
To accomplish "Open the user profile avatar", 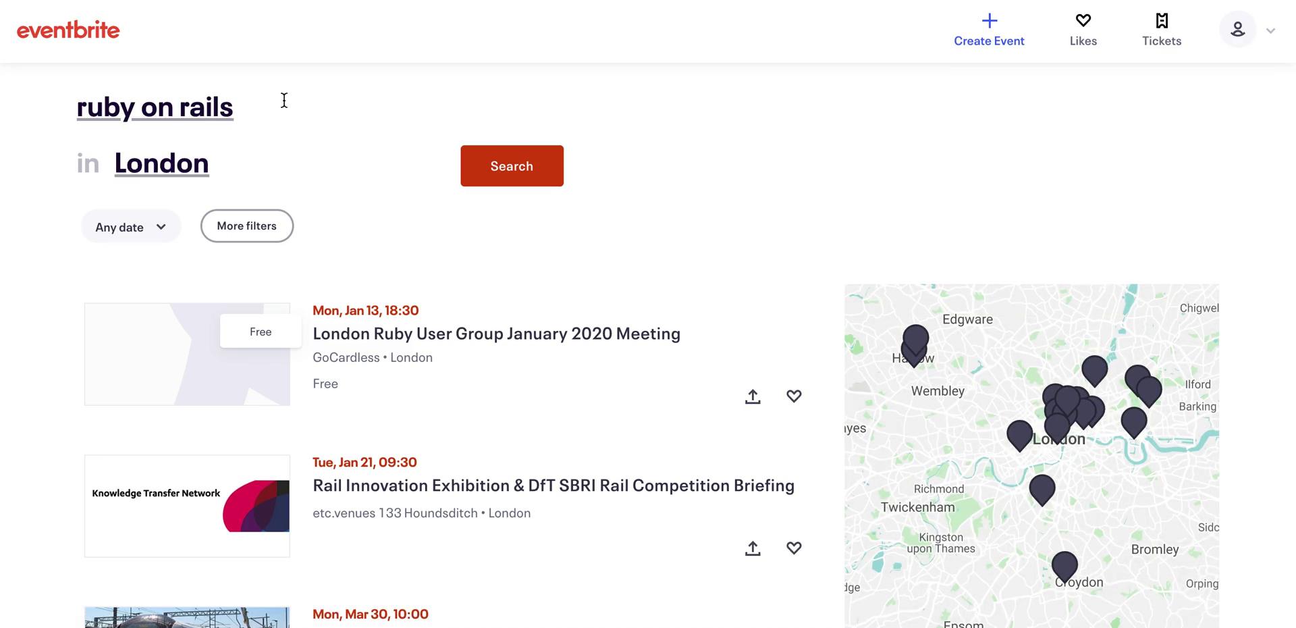I will [1237, 30].
